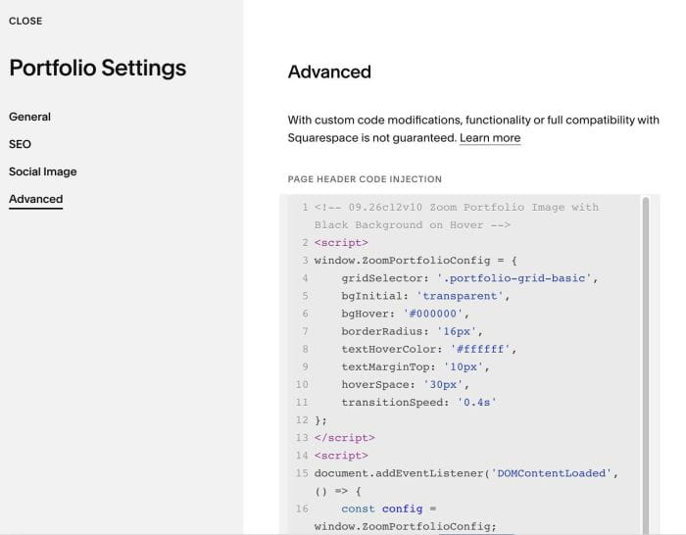Follow the Learn more link

point(490,138)
